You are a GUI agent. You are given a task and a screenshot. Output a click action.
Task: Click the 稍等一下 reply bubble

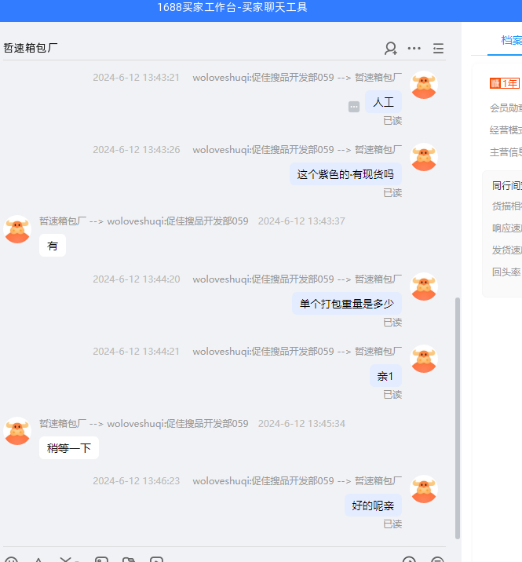(x=69, y=448)
